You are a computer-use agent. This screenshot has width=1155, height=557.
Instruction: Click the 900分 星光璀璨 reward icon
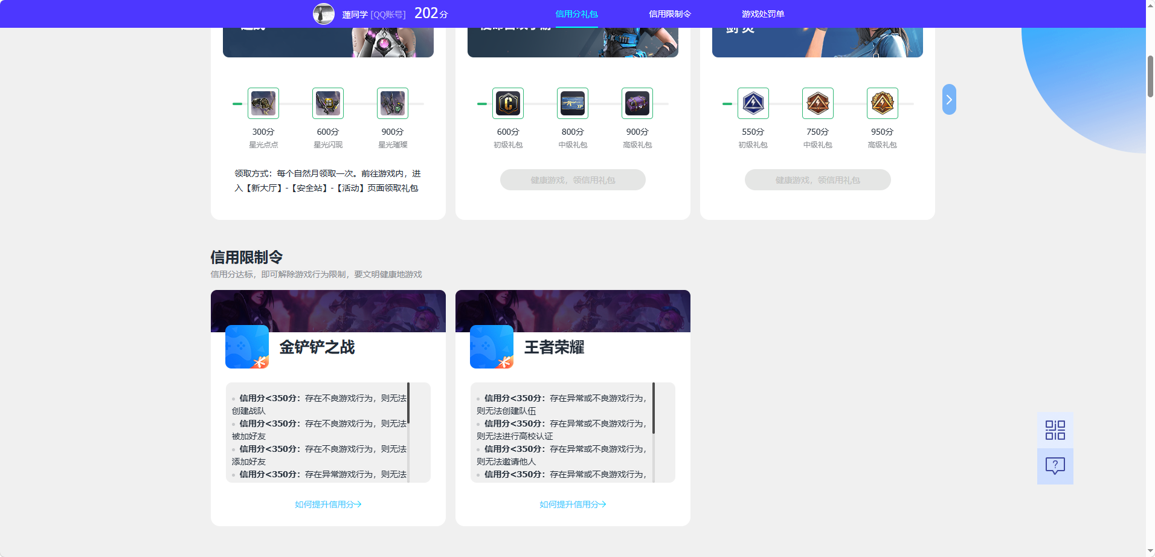393,103
